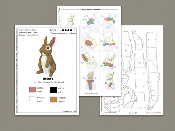
Task: Click the ANIMAPAPER.COM text on cover page
Action: pos(69,112)
